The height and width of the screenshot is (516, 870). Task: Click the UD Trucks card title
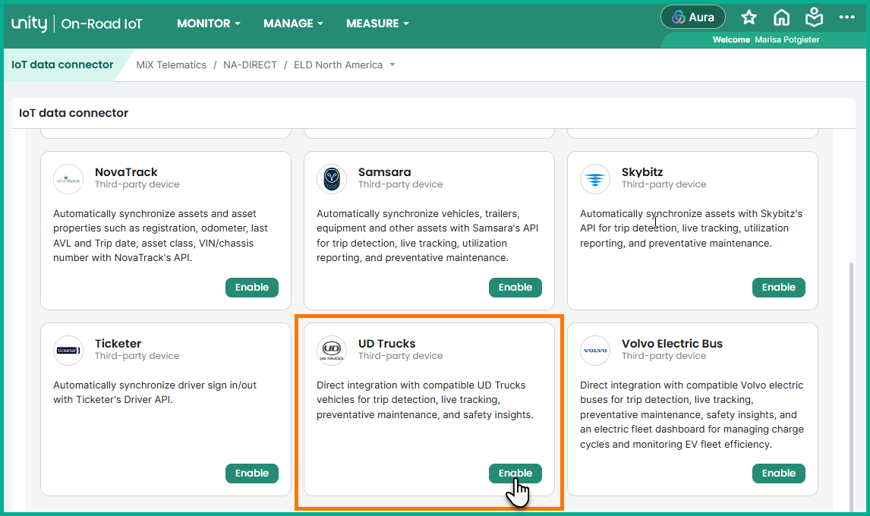pyautogui.click(x=386, y=344)
